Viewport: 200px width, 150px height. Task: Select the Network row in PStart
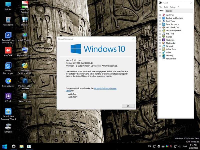click(x=170, y=46)
